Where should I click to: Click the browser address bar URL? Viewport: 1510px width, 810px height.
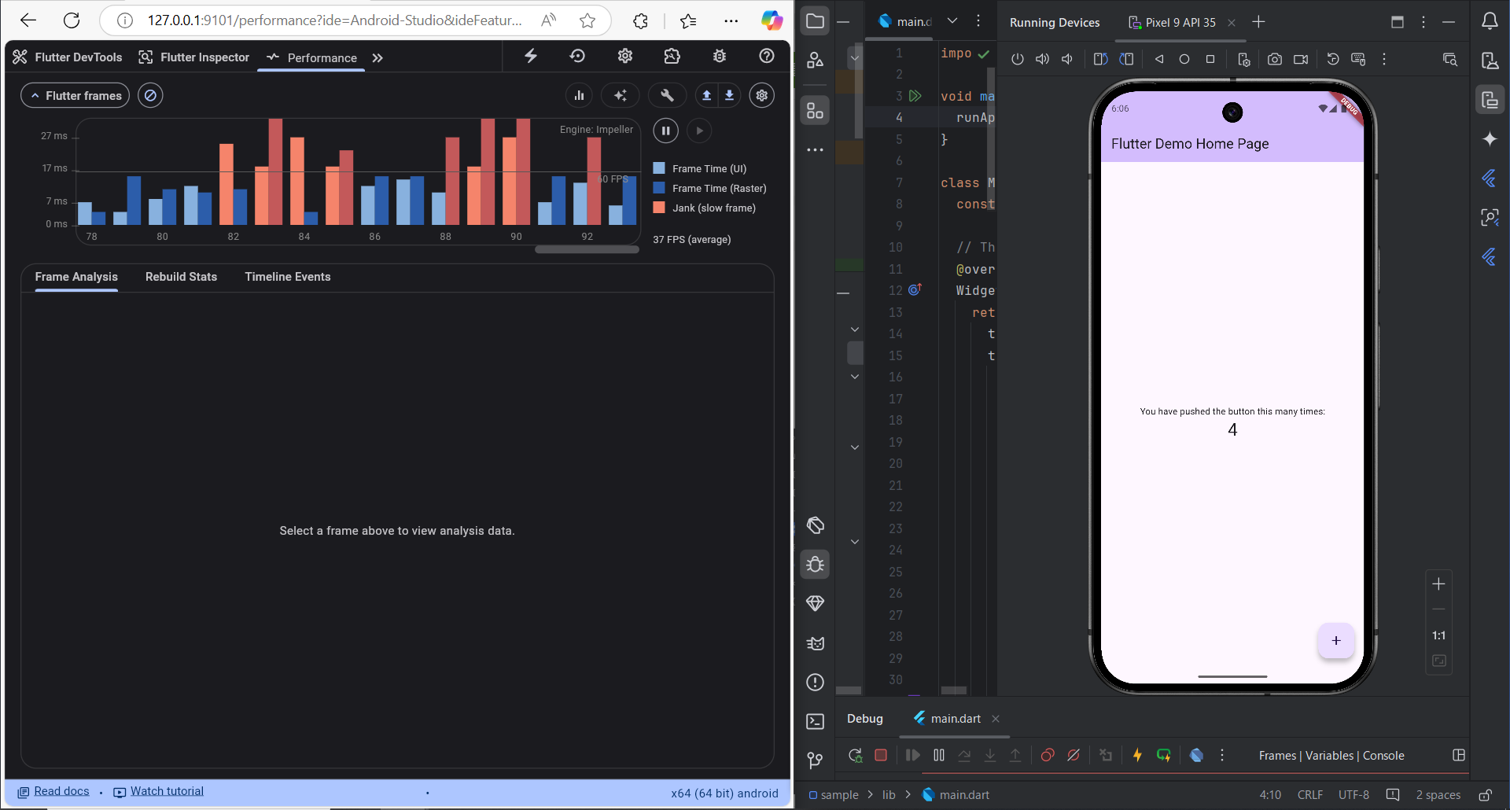coord(334,20)
